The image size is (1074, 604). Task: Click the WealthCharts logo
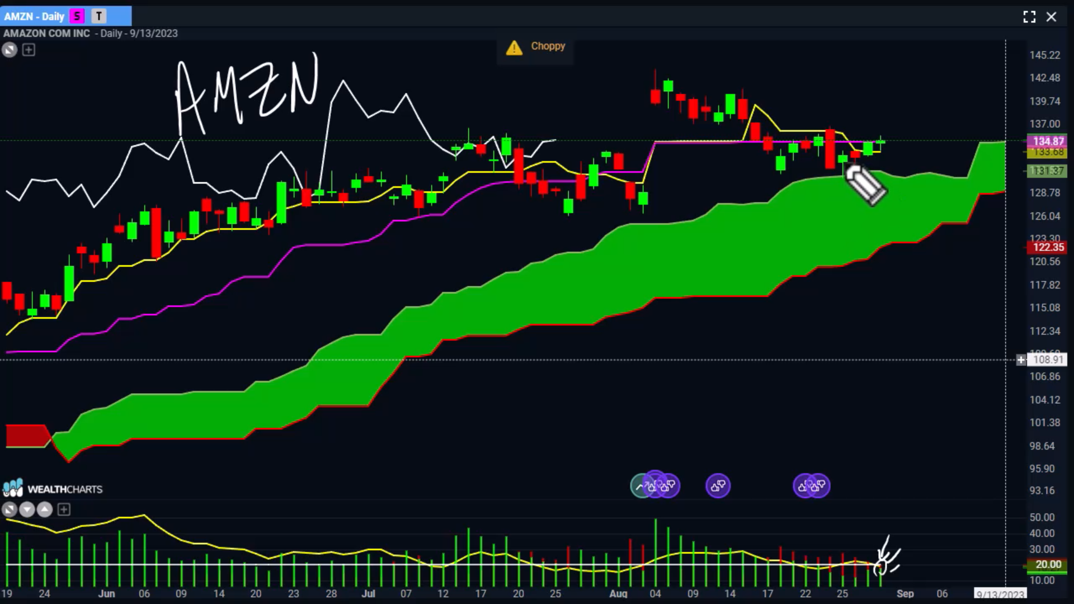click(53, 488)
